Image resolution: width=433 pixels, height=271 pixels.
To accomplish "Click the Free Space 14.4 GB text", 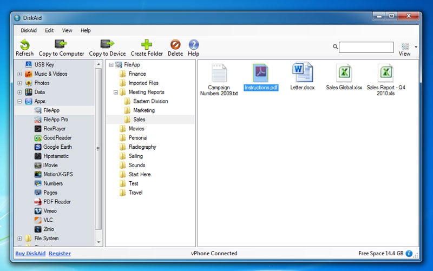I will pyautogui.click(x=381, y=253).
